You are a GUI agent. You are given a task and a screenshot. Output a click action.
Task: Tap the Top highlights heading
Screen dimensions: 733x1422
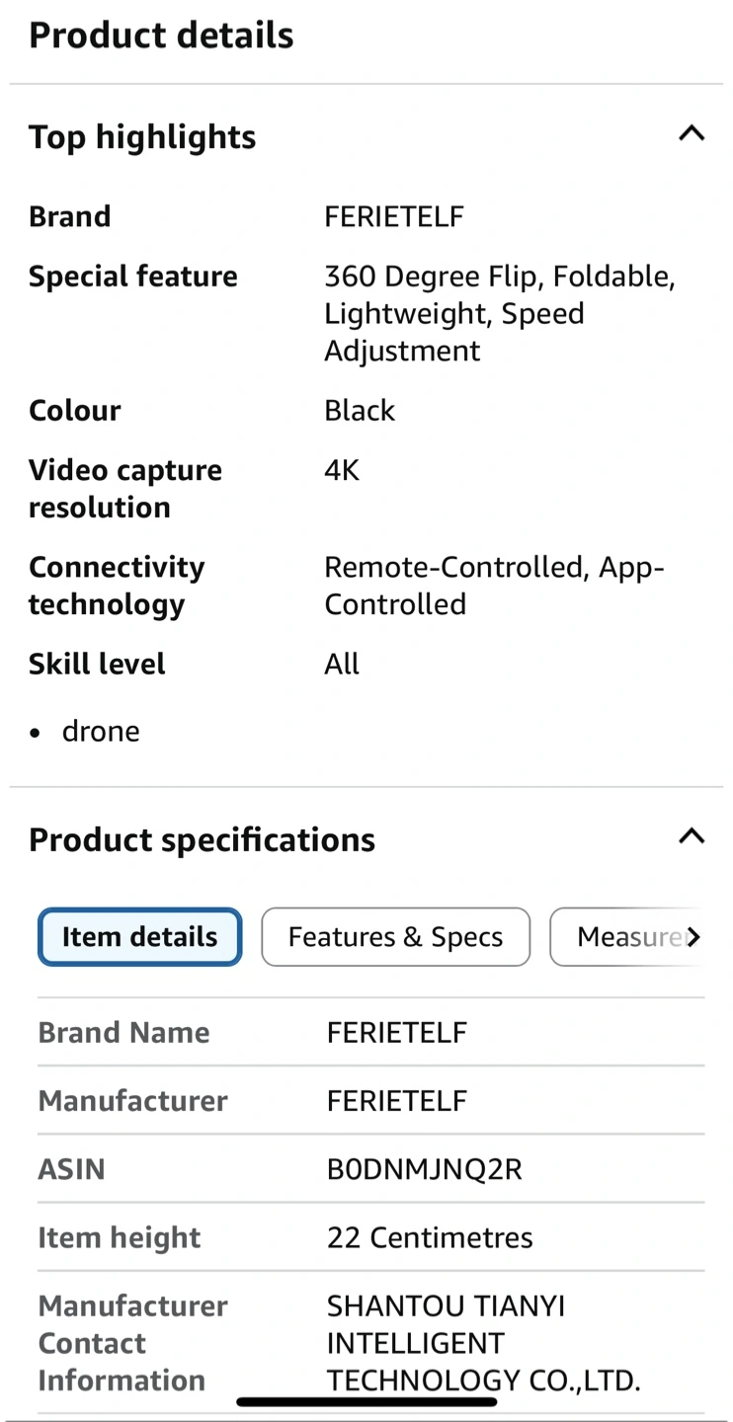pos(142,136)
